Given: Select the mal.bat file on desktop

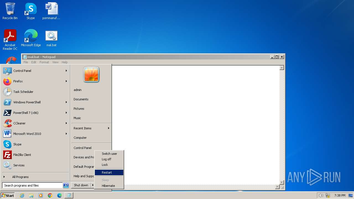Looking at the screenshot, I should pos(51,38).
